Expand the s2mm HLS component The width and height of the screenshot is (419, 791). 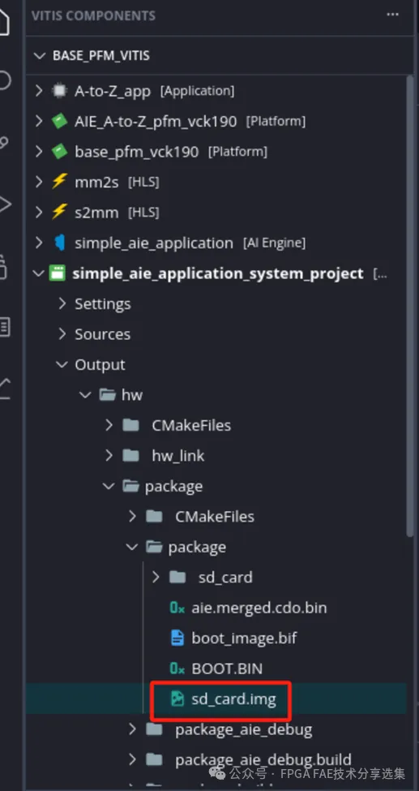click(x=39, y=213)
